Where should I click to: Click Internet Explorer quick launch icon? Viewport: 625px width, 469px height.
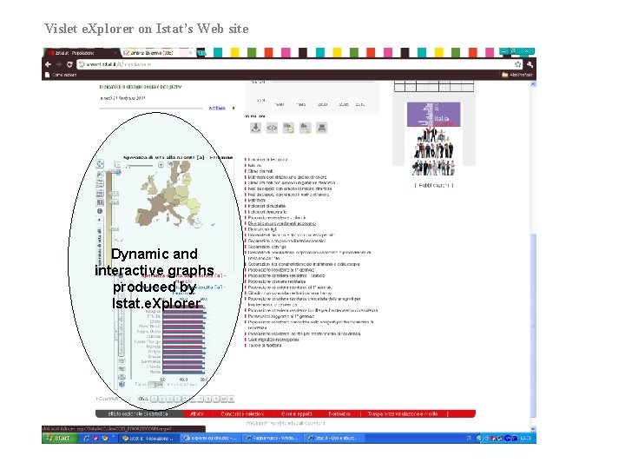tap(86, 438)
